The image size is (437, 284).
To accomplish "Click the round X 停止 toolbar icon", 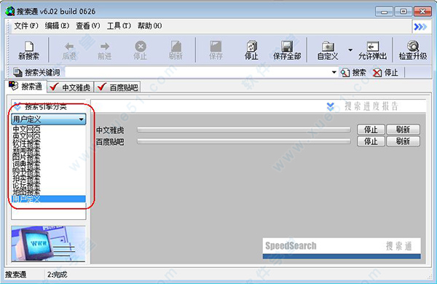I will pyautogui.click(x=140, y=50).
